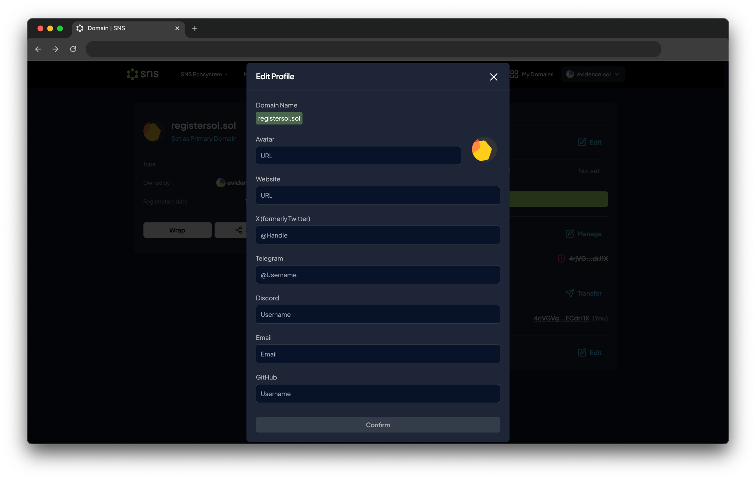Expand the SNS Ecosystem dropdown
The height and width of the screenshot is (480, 756).
[204, 74]
